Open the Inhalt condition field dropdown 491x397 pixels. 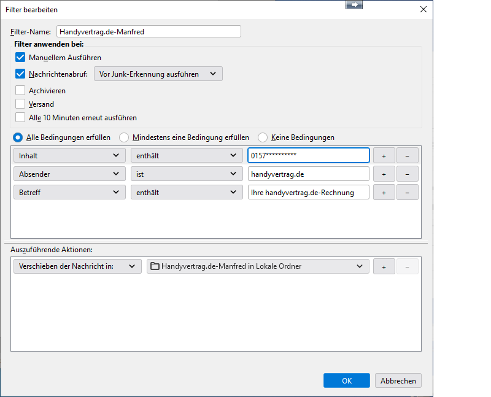(x=69, y=156)
